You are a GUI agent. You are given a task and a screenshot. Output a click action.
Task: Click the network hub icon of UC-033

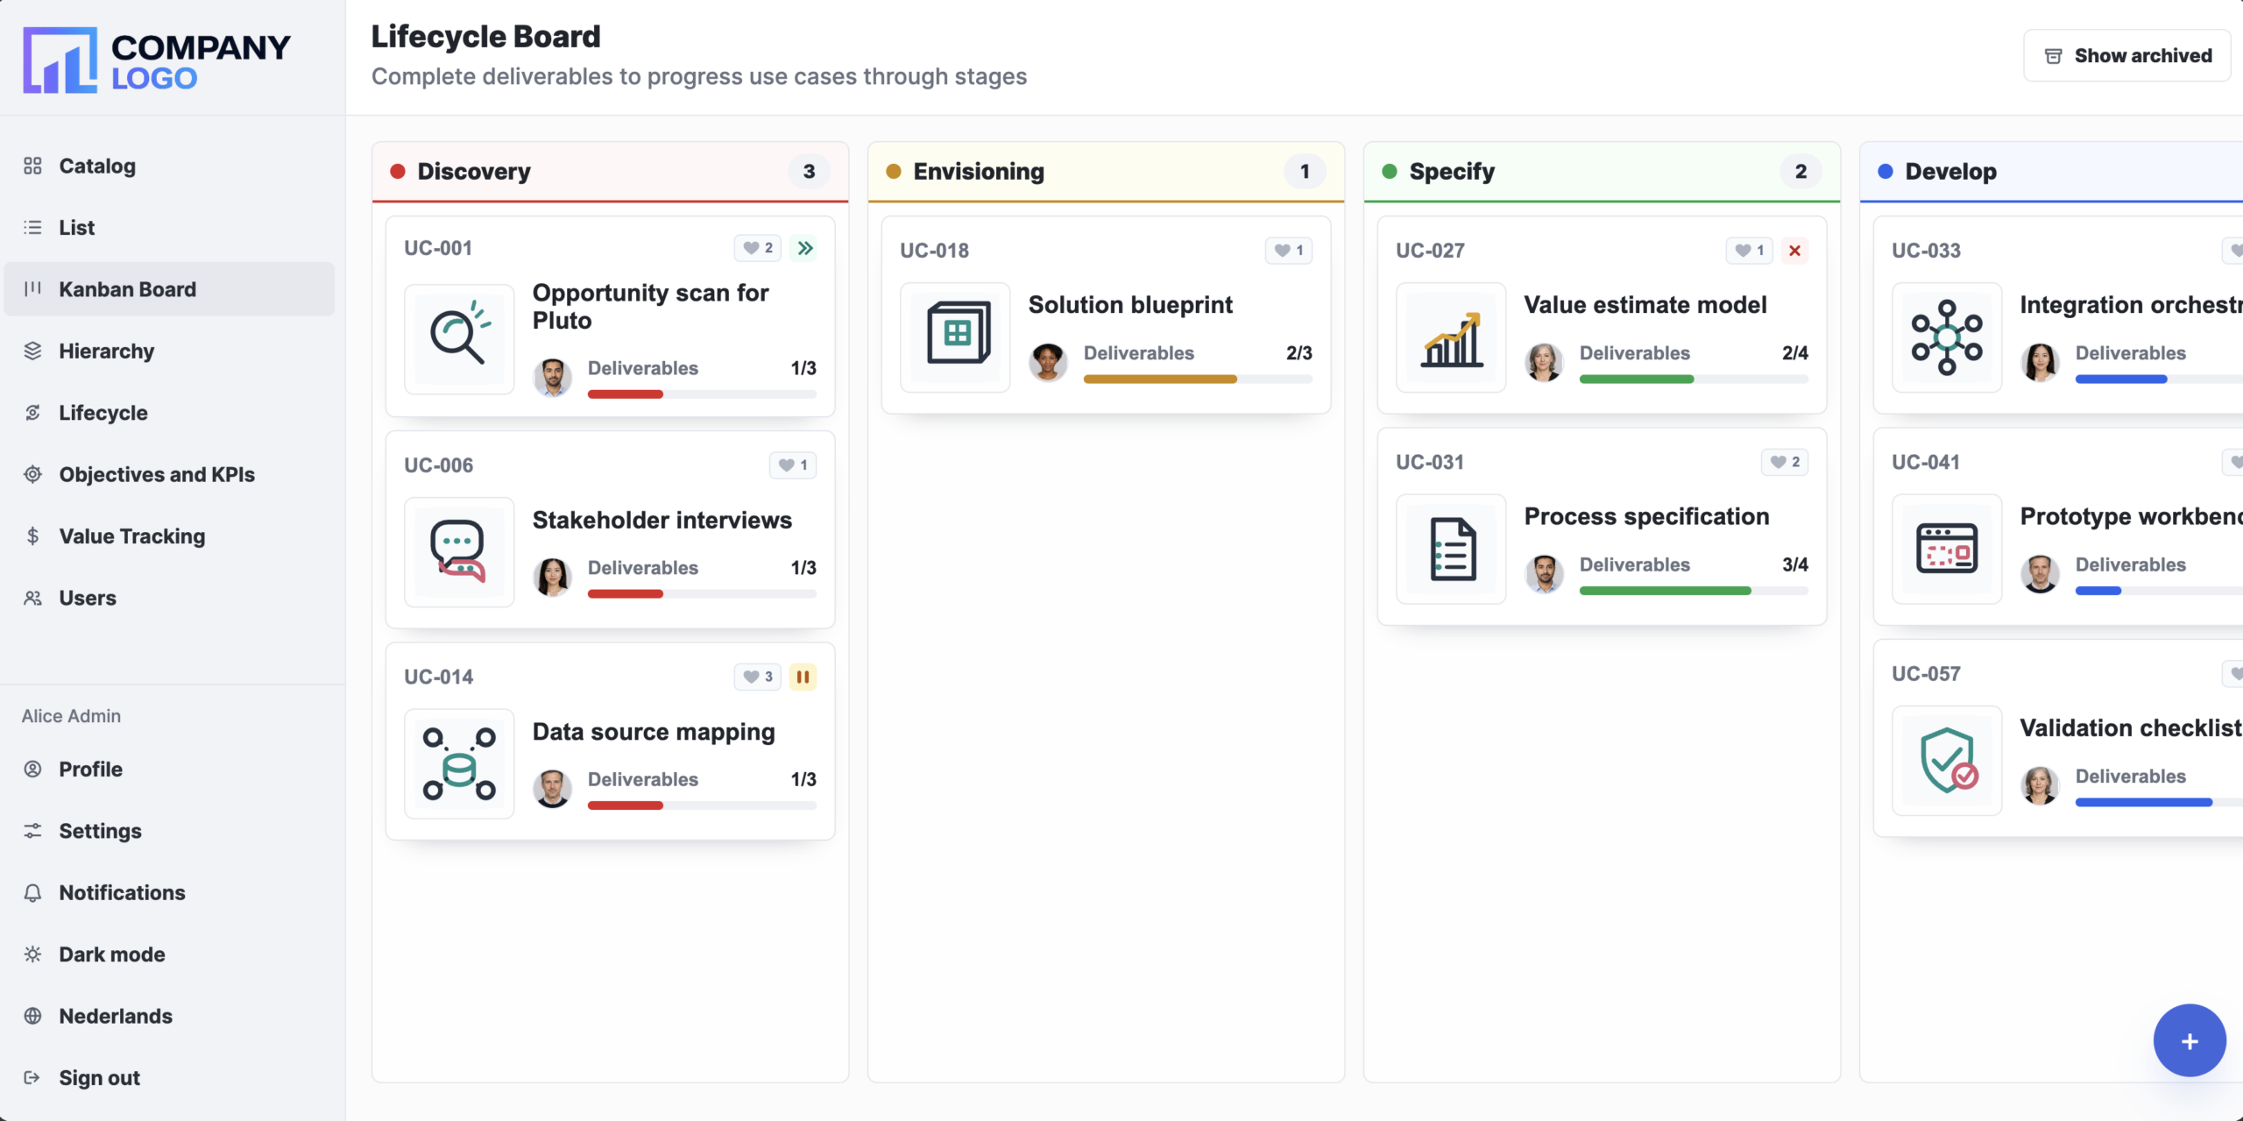coord(1947,337)
